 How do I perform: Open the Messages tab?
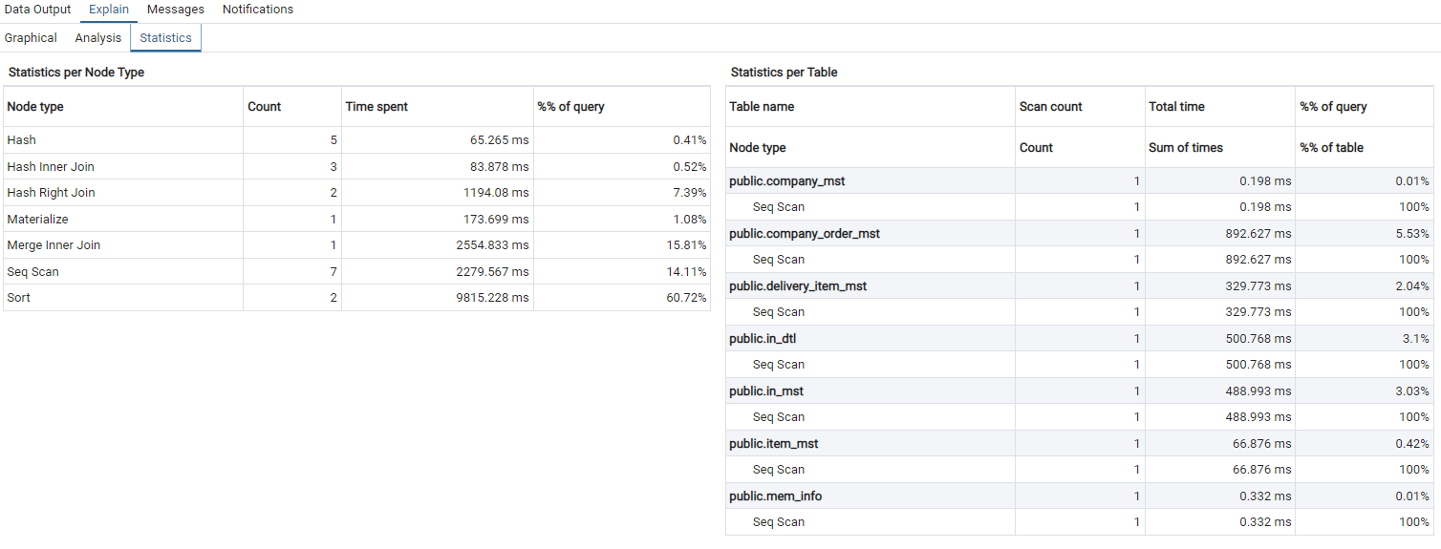[x=176, y=10]
